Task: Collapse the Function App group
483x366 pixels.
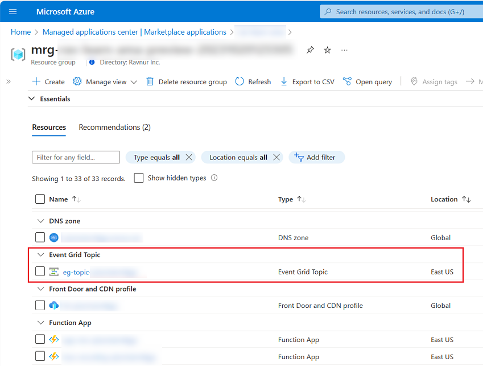Action: (x=40, y=323)
